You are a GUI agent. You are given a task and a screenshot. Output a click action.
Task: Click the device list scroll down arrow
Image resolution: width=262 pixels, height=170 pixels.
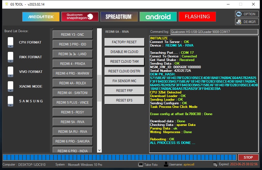click(x=99, y=150)
